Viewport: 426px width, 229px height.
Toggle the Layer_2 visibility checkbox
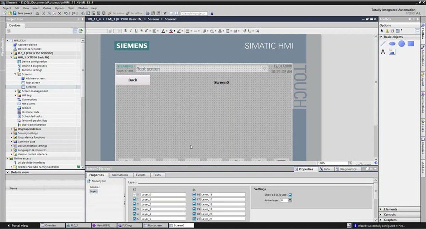click(x=135, y=205)
